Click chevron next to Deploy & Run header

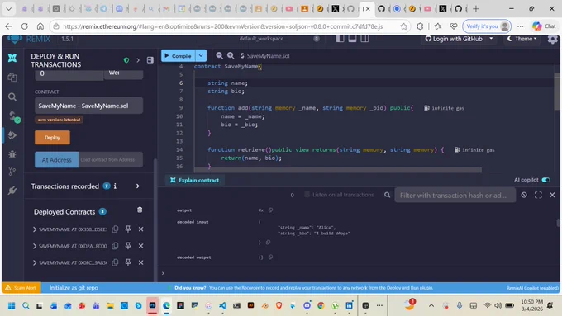click(138, 60)
